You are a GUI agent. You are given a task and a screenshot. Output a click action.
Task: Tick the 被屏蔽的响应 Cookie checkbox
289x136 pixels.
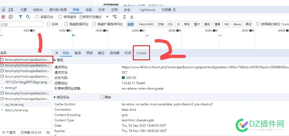(x=258, y=24)
